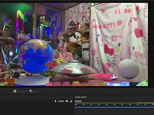The width and height of the screenshot is (154, 115).
Task: Click the small dock float icon above sources
Action: tap(71, 96)
